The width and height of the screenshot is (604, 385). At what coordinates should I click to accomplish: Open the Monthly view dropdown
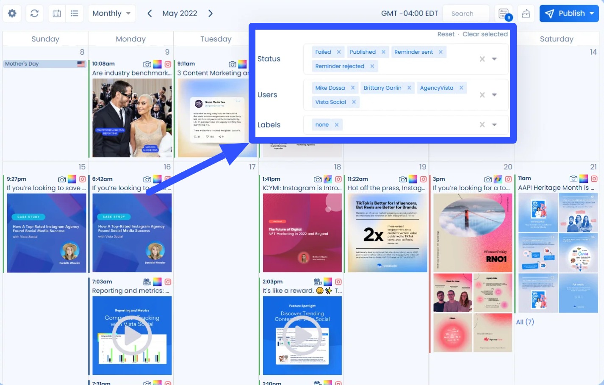tap(111, 13)
